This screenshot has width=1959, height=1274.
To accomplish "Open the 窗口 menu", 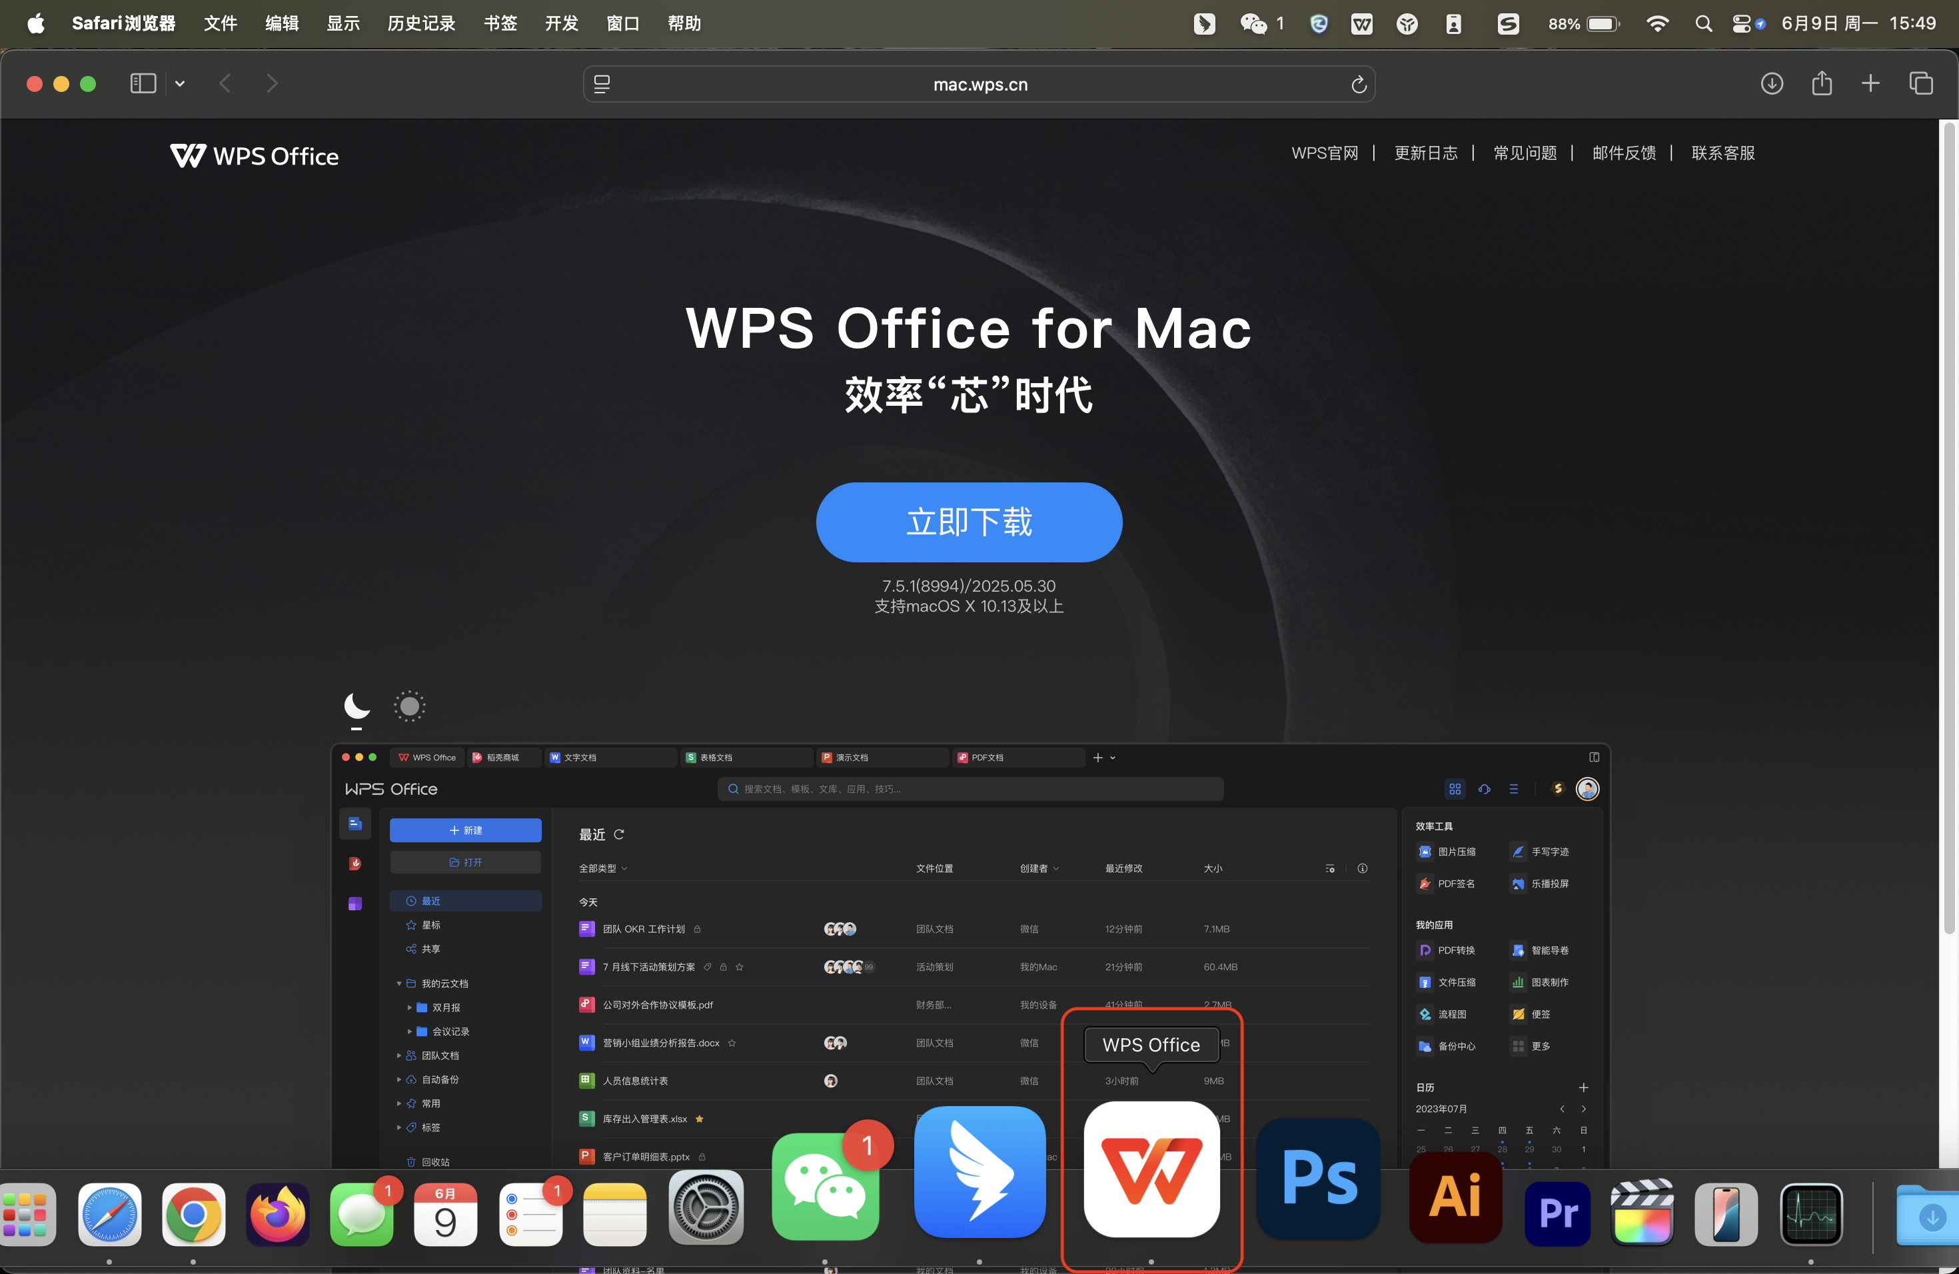I will (623, 23).
